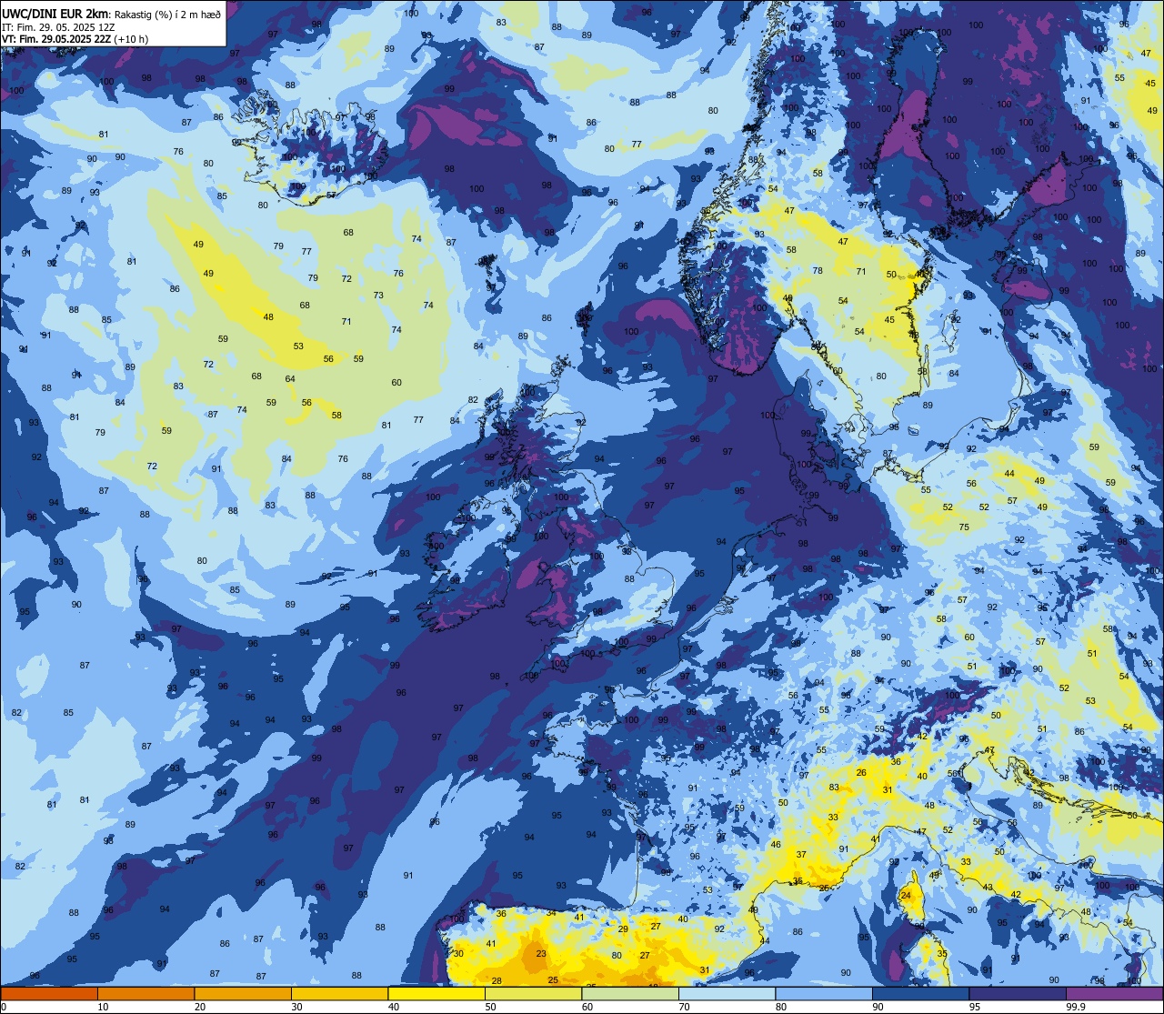Click the purple above-99.9 legend band
Image resolution: width=1164 pixels, height=1014 pixels.
[1115, 994]
